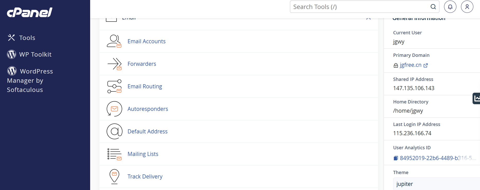Screen dimensions: 480x190
Task: Open notifications bell icon
Action: click(450, 7)
